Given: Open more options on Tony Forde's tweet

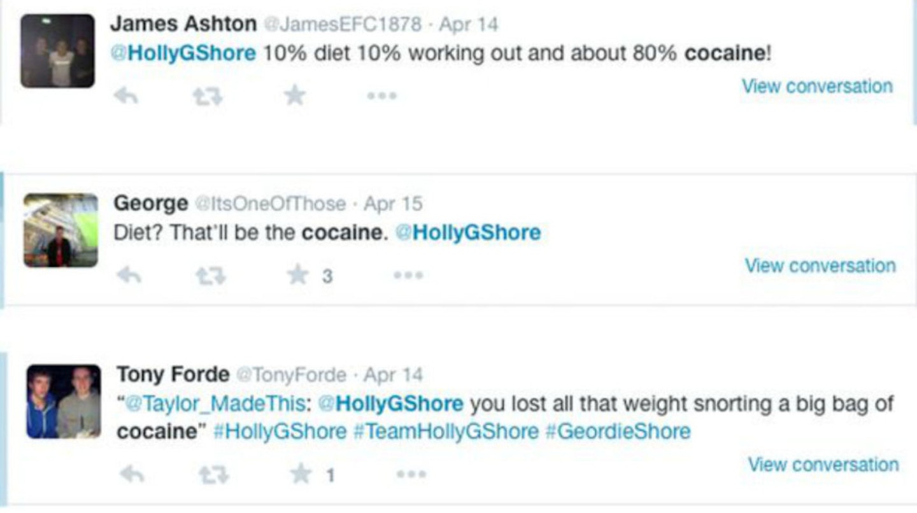Looking at the screenshot, I should 411,474.
